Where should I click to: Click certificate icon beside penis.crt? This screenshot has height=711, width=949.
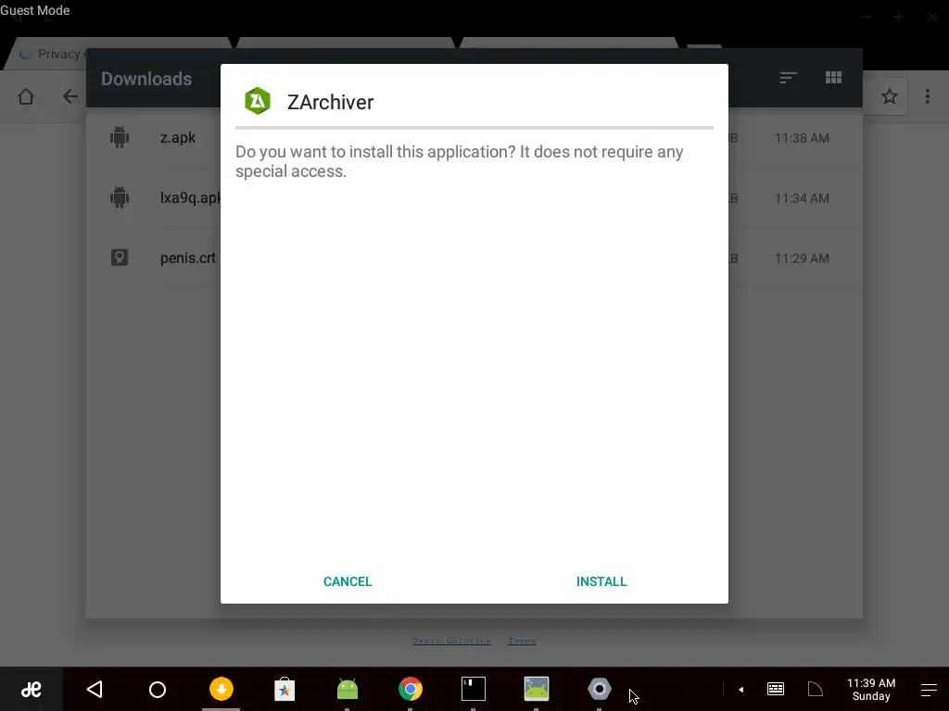(x=120, y=257)
